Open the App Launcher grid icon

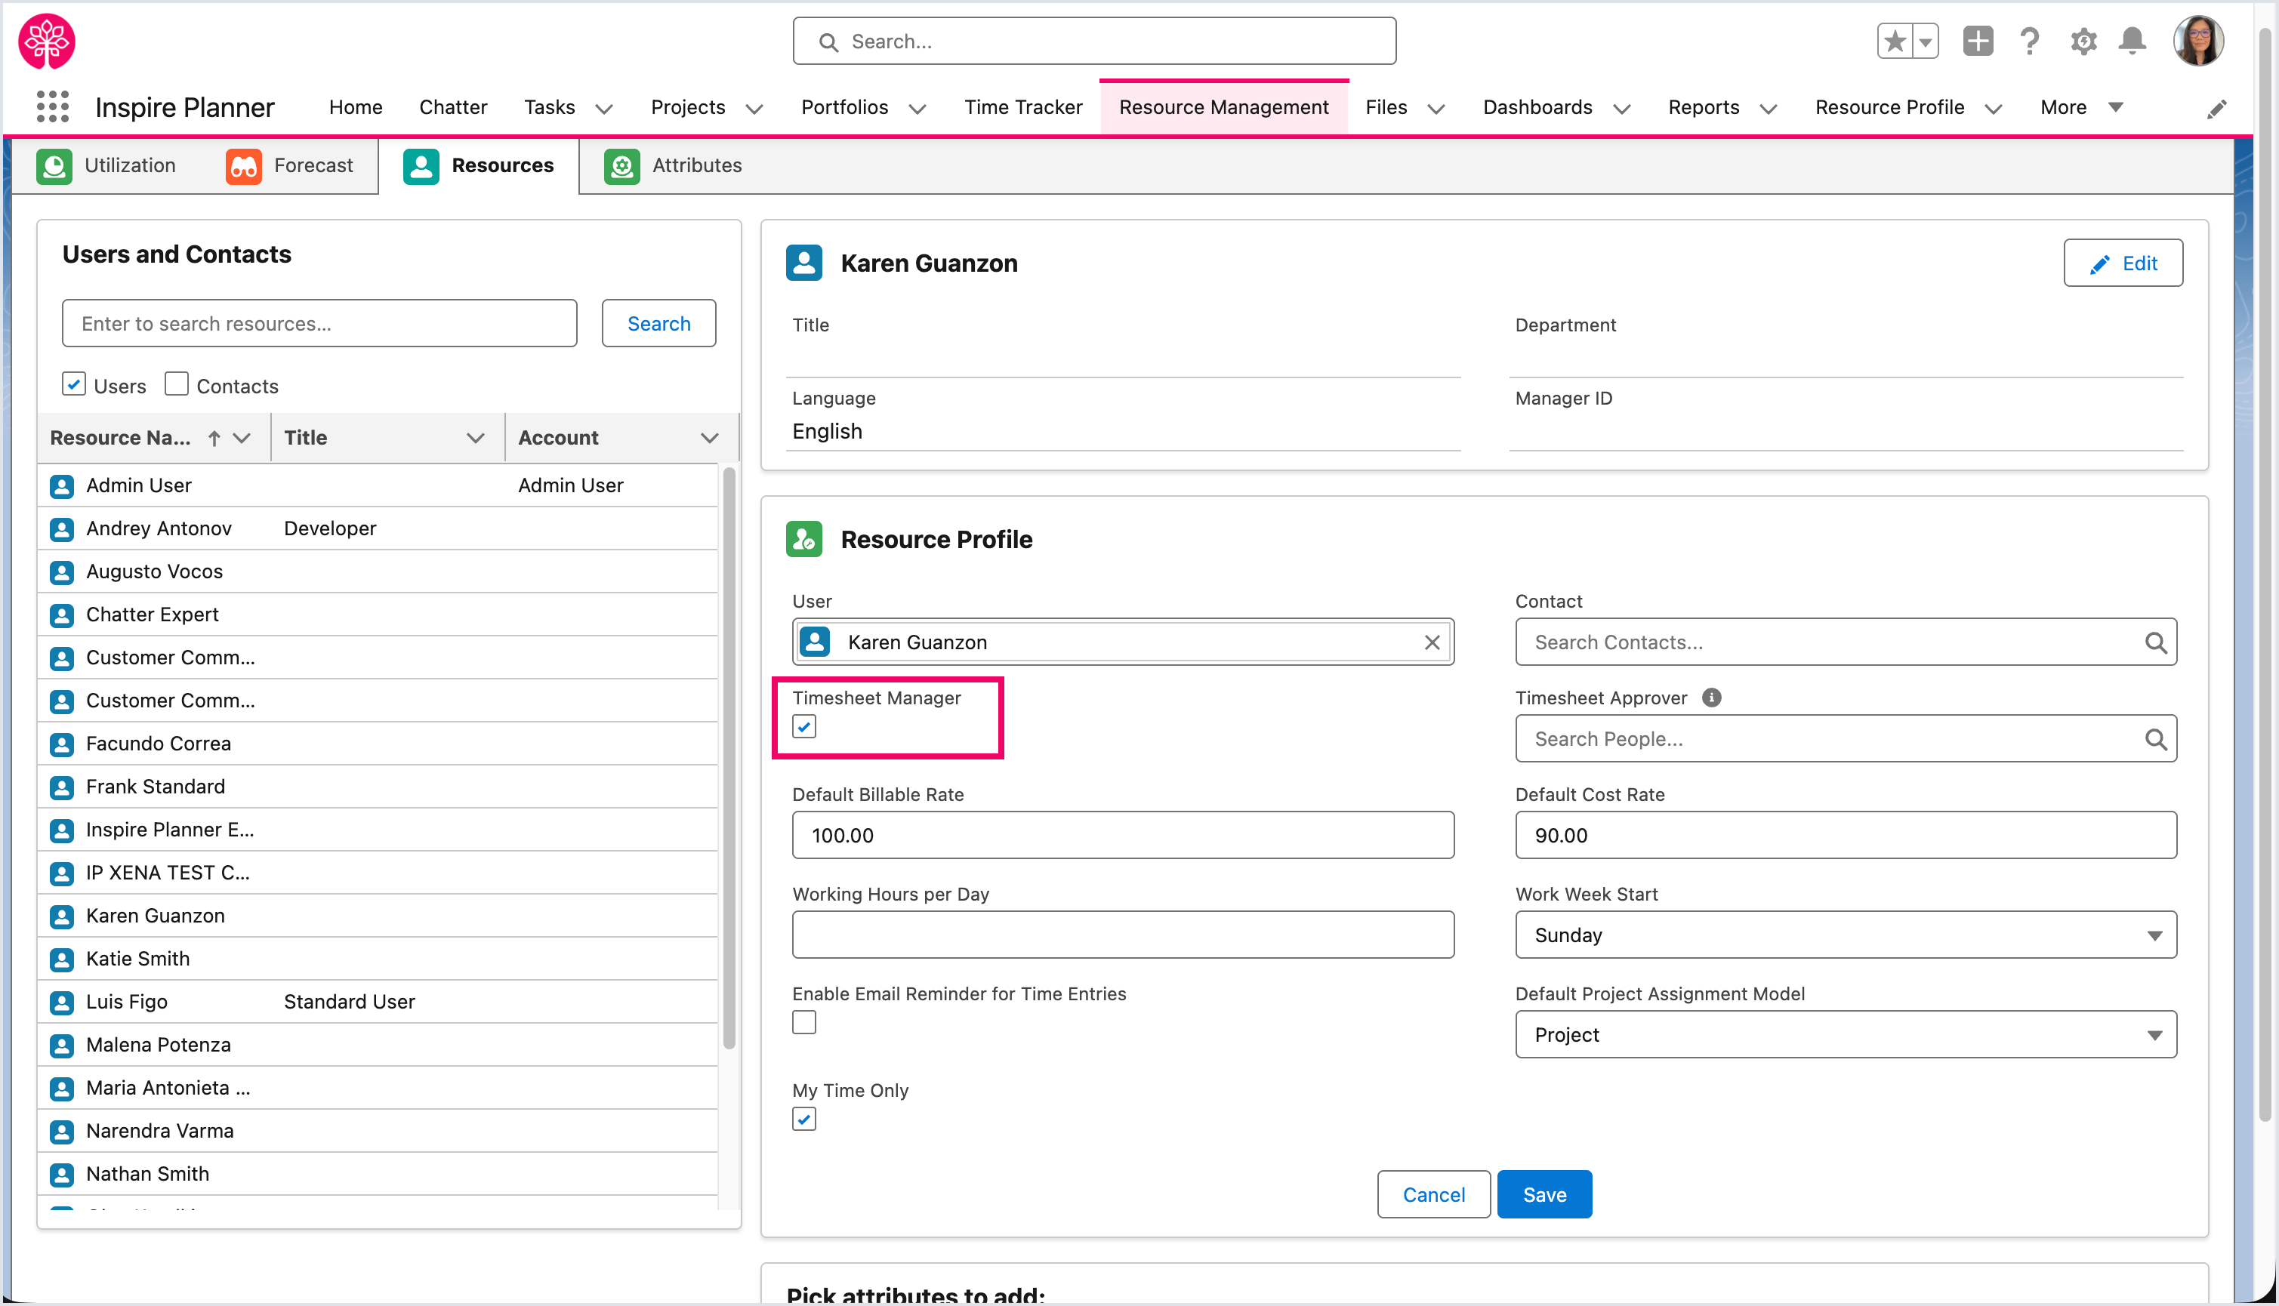tap(53, 106)
